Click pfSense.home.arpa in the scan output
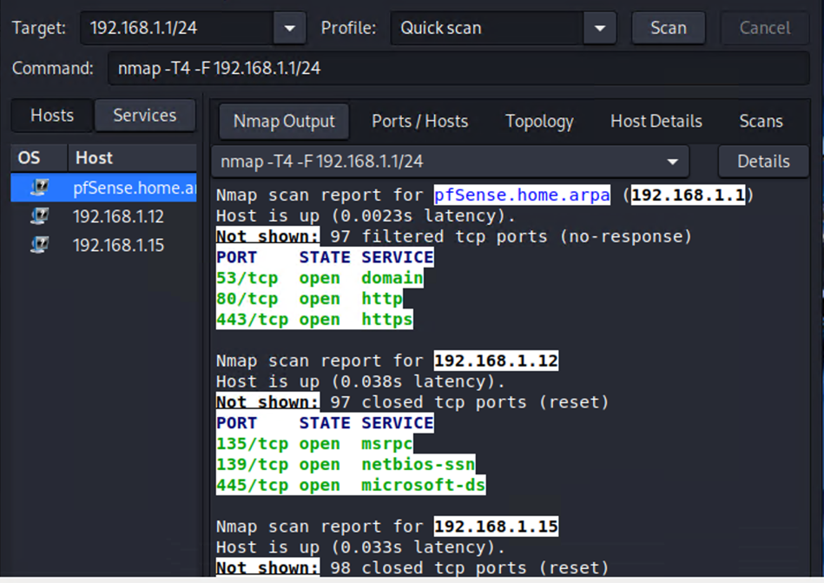Image resolution: width=824 pixels, height=583 pixels. click(x=522, y=195)
